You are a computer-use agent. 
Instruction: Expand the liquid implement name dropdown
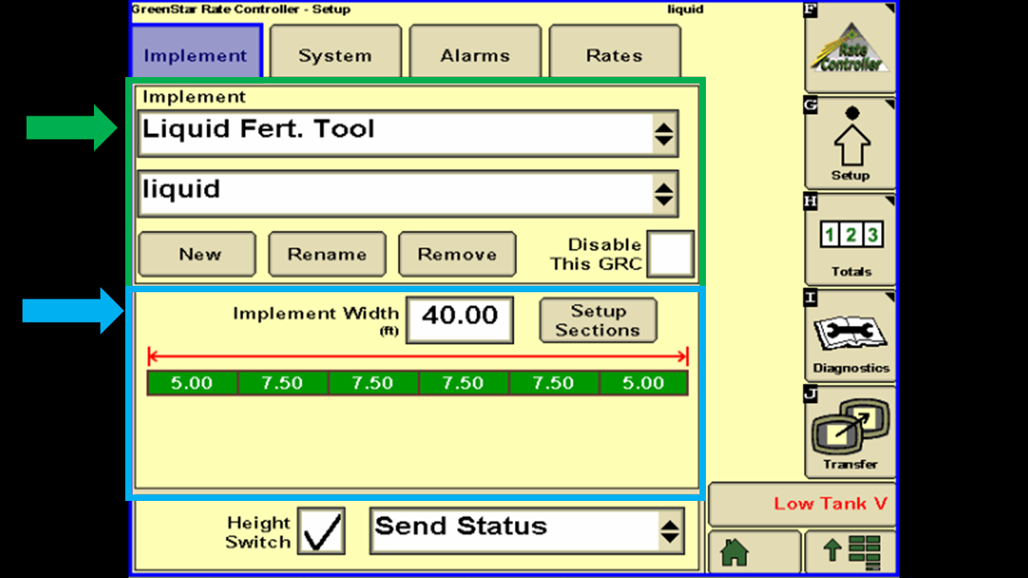[x=408, y=193]
